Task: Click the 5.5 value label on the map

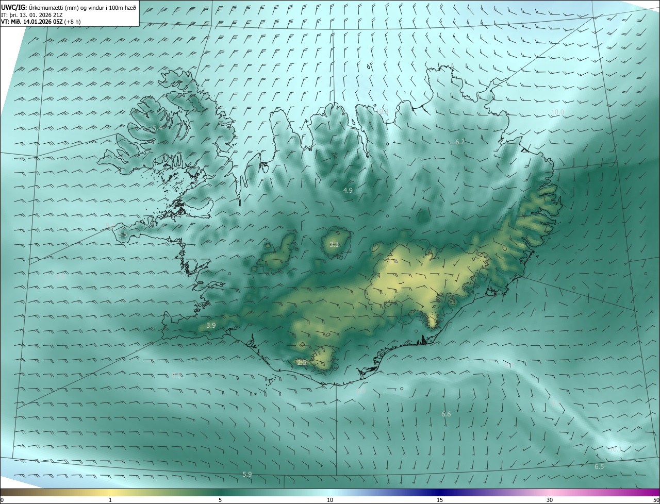Action: (x=123, y=235)
